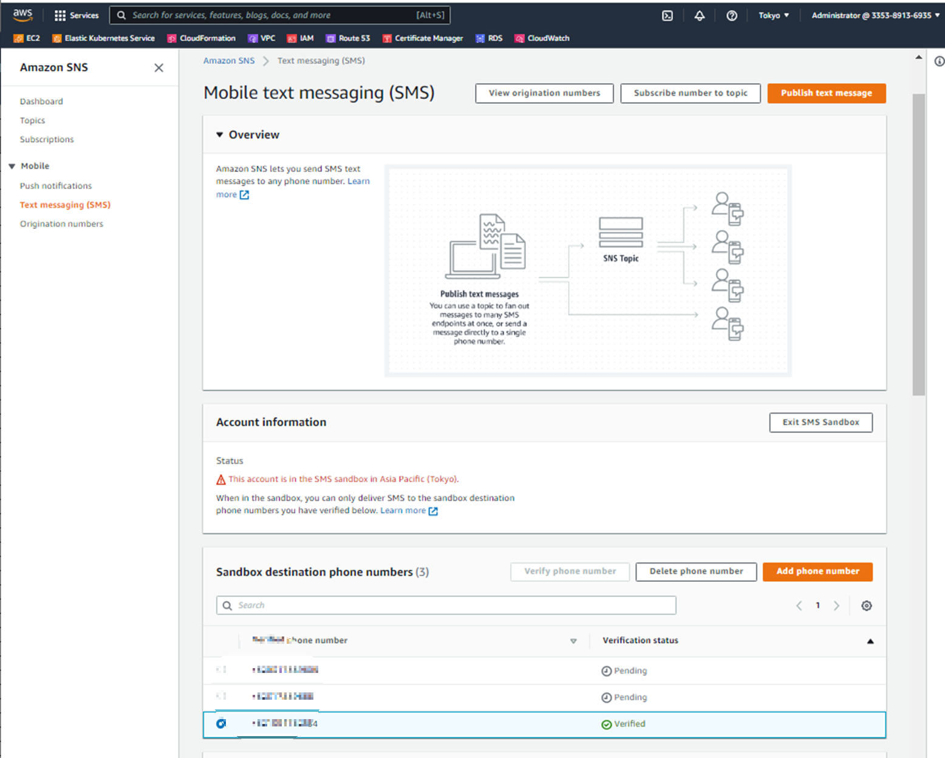Click the first Pending status text
Screen dimensions: 945x758
click(630, 671)
